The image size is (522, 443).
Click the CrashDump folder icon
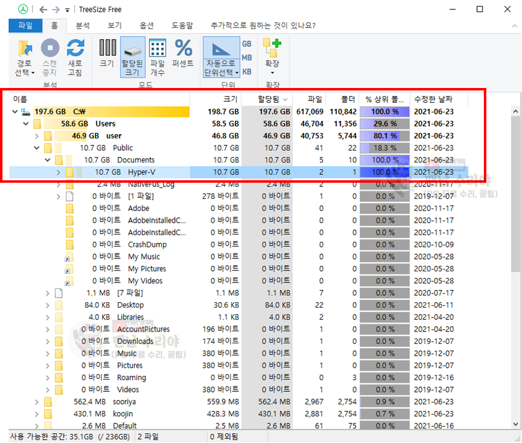69,245
